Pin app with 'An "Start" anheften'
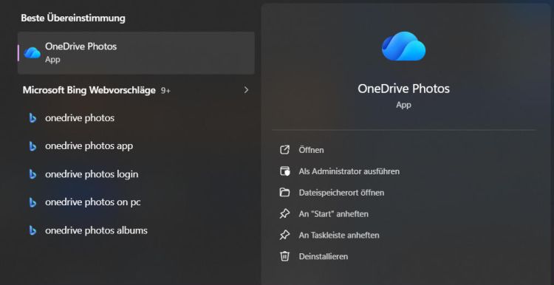This screenshot has height=285, width=554. [334, 214]
